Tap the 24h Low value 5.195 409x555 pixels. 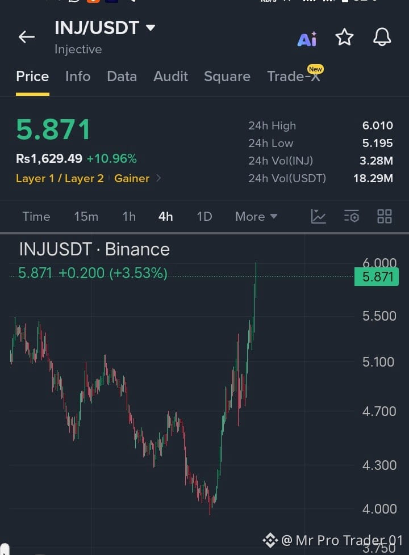tap(377, 143)
